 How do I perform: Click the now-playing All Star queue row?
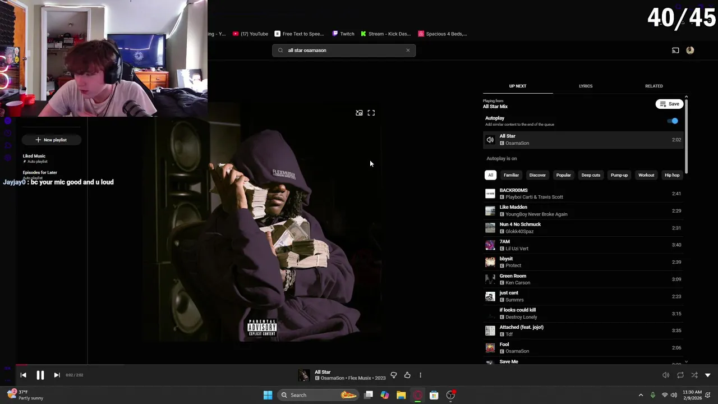(583, 140)
